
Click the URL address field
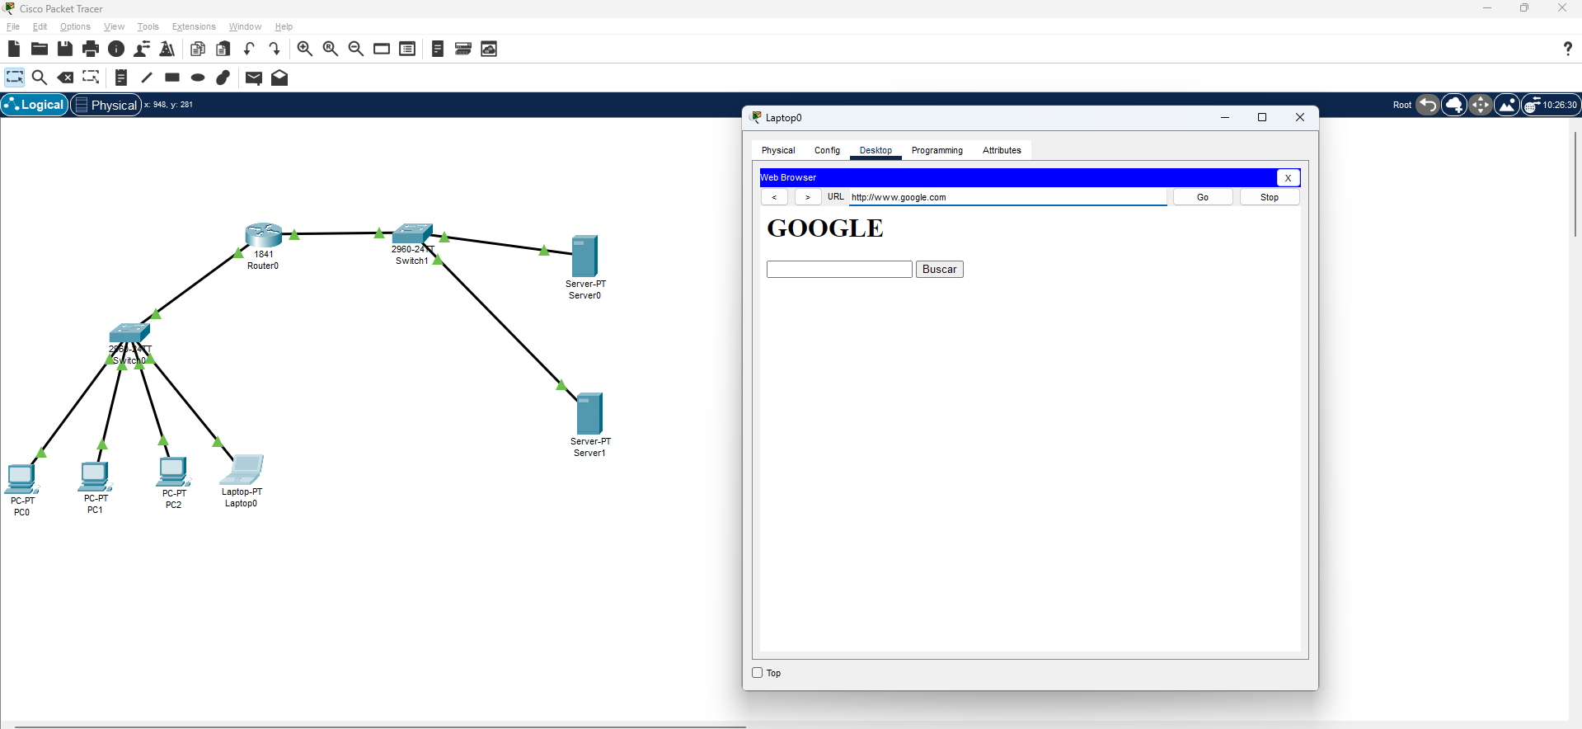(x=1008, y=197)
